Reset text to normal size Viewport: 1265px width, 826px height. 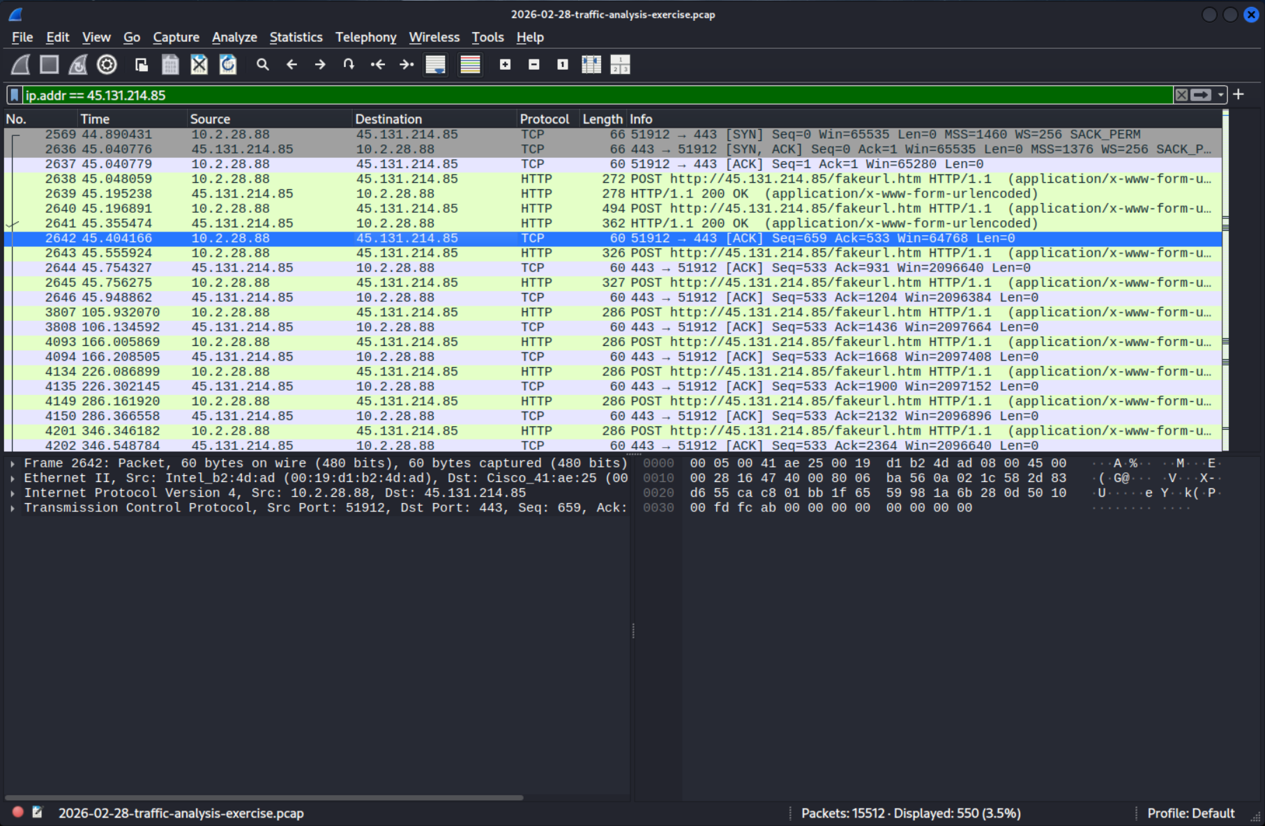(x=563, y=65)
